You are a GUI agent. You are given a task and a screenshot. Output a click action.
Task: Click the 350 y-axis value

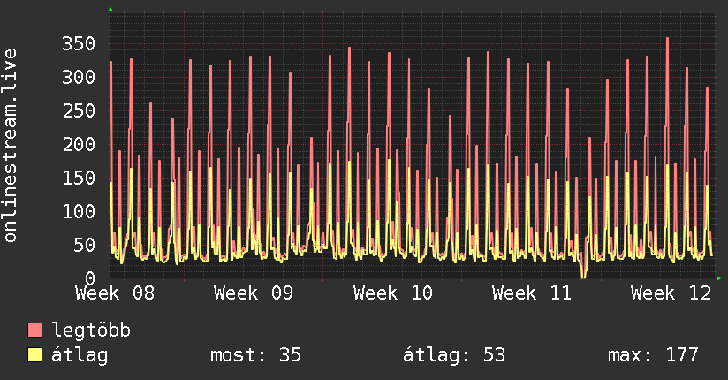(79, 43)
